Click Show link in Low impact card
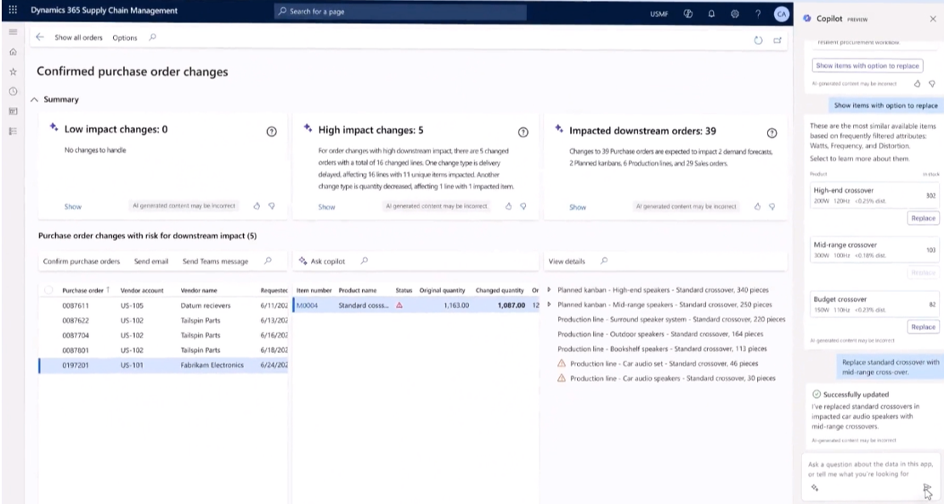 tap(73, 206)
